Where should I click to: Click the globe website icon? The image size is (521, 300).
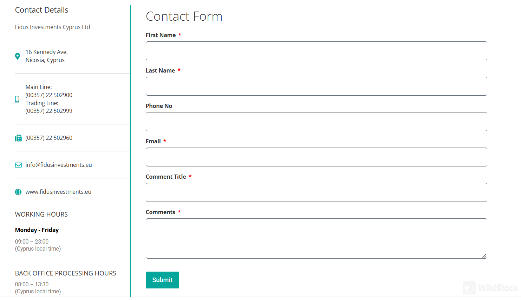tap(18, 192)
